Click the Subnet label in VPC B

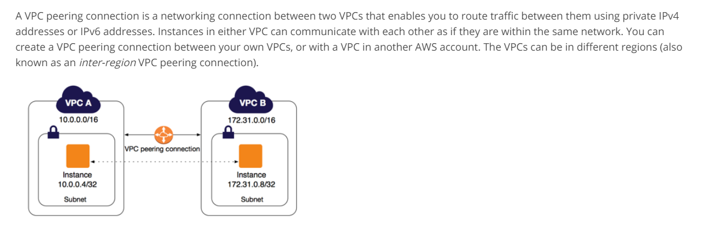pos(252,199)
